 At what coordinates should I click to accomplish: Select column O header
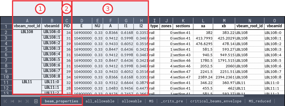click(x=275, y=21)
